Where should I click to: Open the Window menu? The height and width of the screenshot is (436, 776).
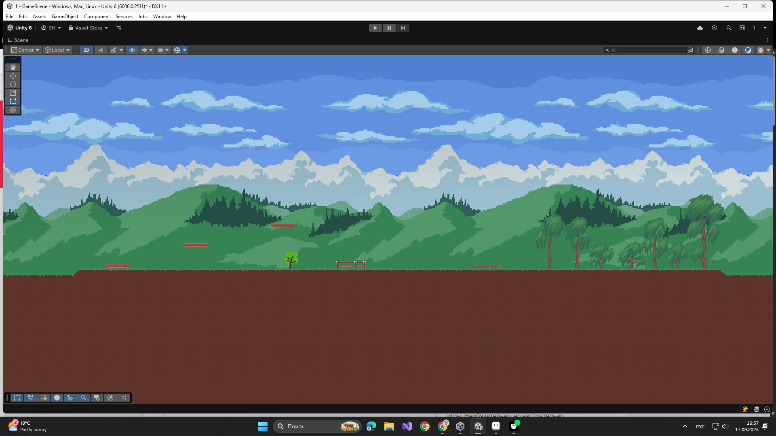click(162, 17)
